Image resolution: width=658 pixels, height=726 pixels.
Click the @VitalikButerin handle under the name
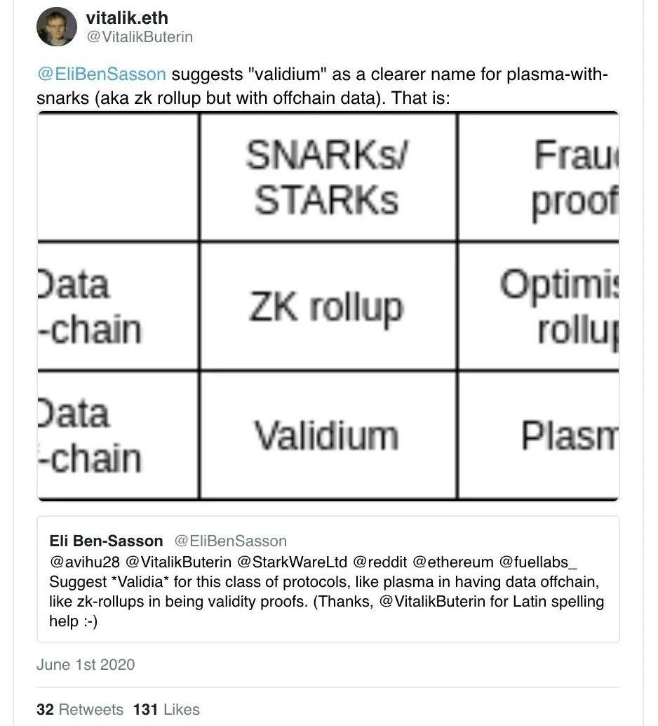point(139,37)
